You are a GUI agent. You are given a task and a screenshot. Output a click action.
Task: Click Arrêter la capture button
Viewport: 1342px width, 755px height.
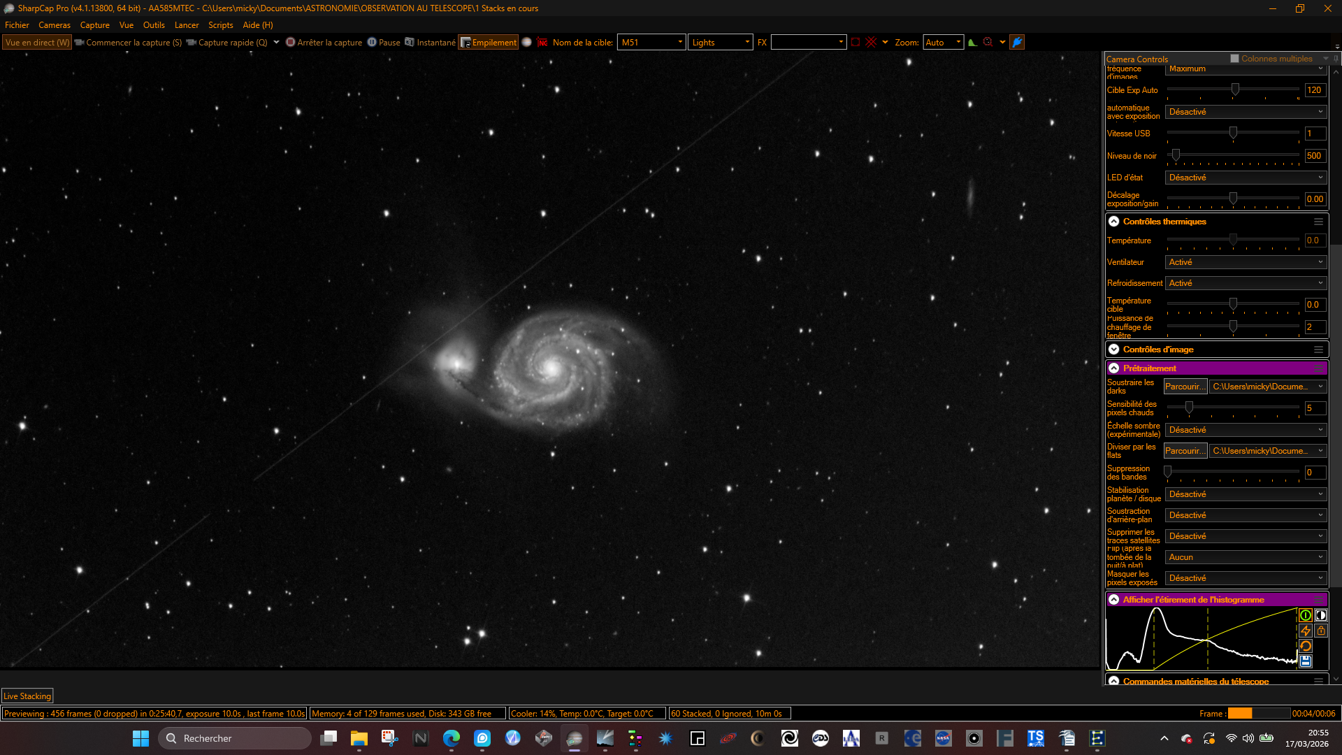(324, 43)
